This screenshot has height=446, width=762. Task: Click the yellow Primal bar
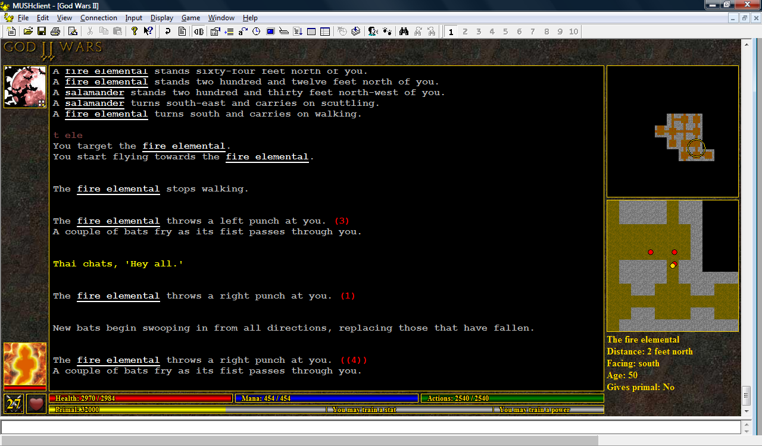[x=138, y=410]
